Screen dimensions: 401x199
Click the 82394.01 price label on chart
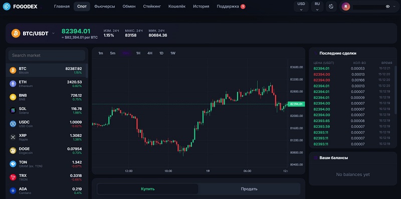pyautogui.click(x=296, y=104)
